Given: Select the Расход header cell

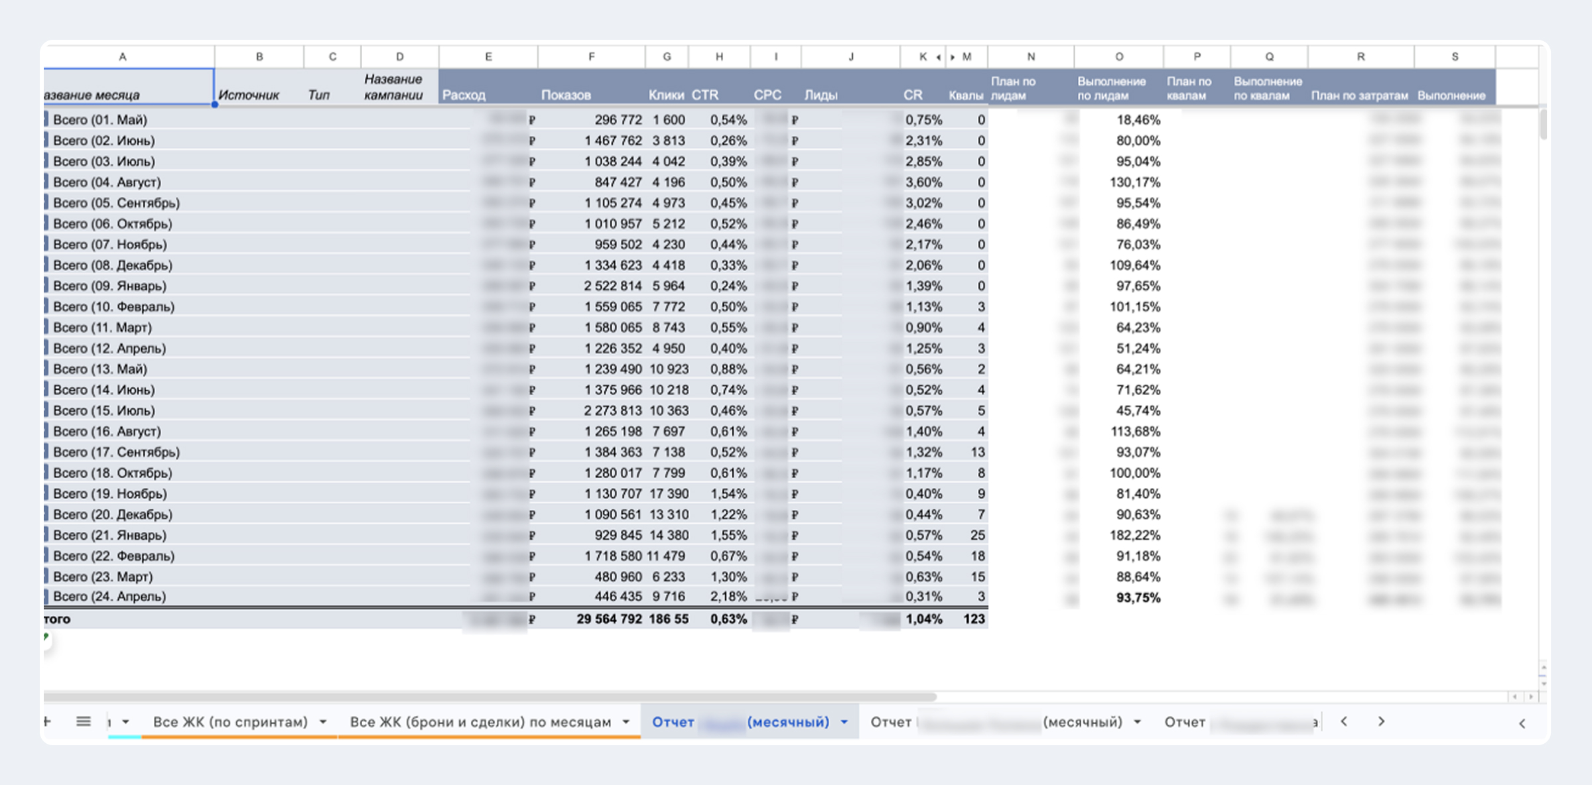Looking at the screenshot, I should tap(488, 86).
